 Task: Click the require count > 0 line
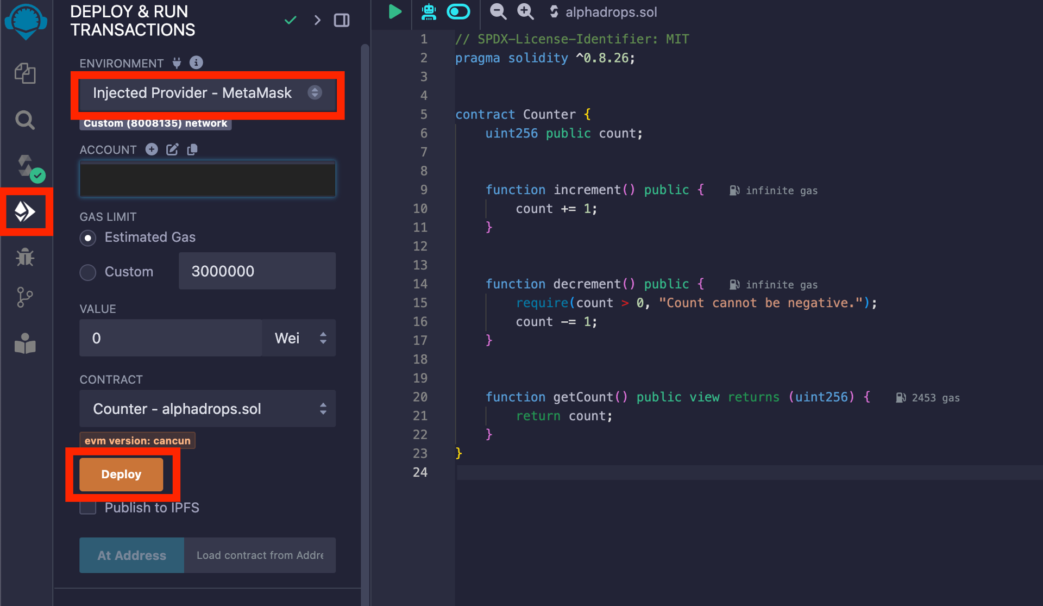696,303
